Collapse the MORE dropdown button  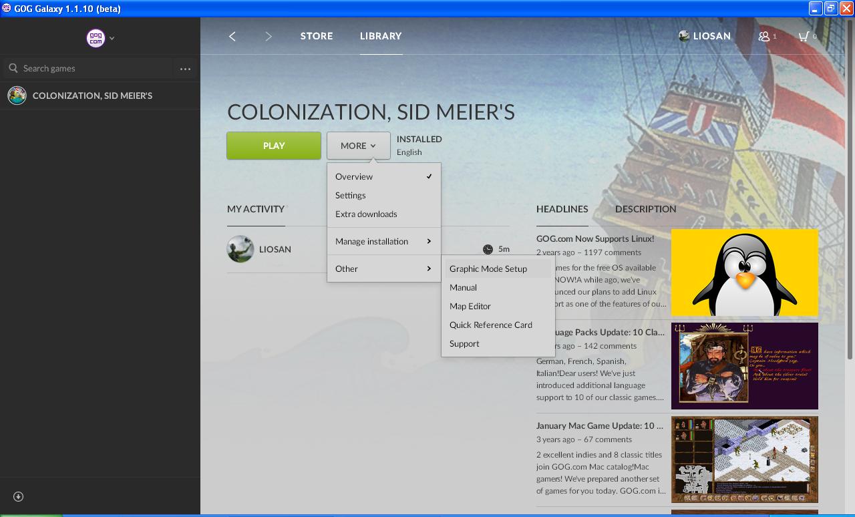coord(359,146)
